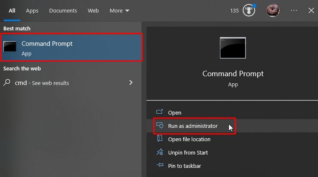Open the three-dots options menu
Image resolution: width=318 pixels, height=177 pixels.
(294, 10)
